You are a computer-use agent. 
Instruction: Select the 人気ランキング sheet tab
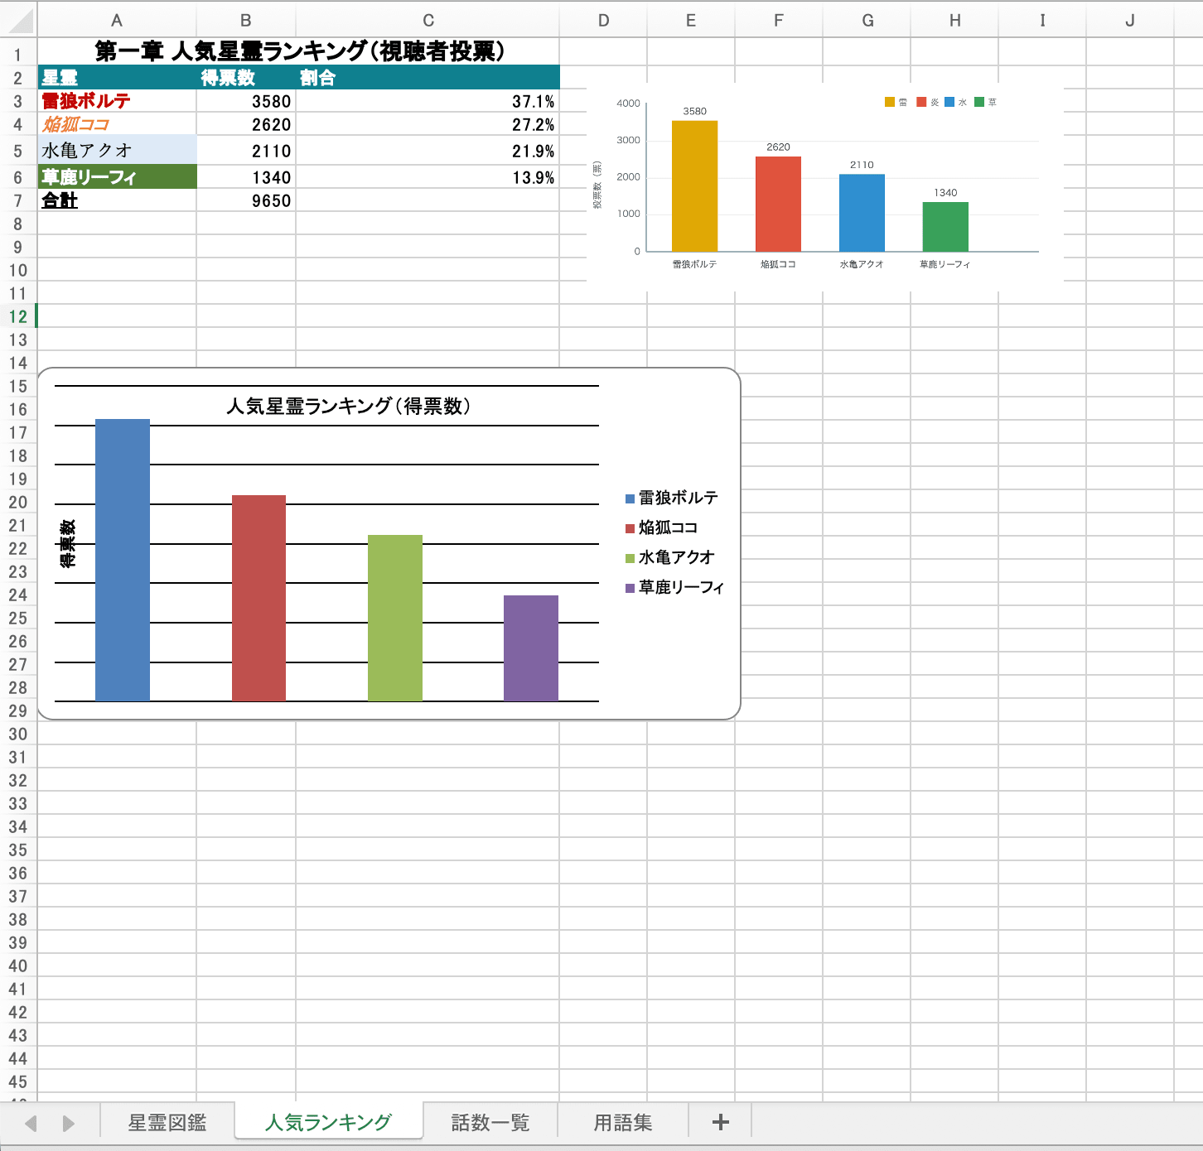[328, 1122]
